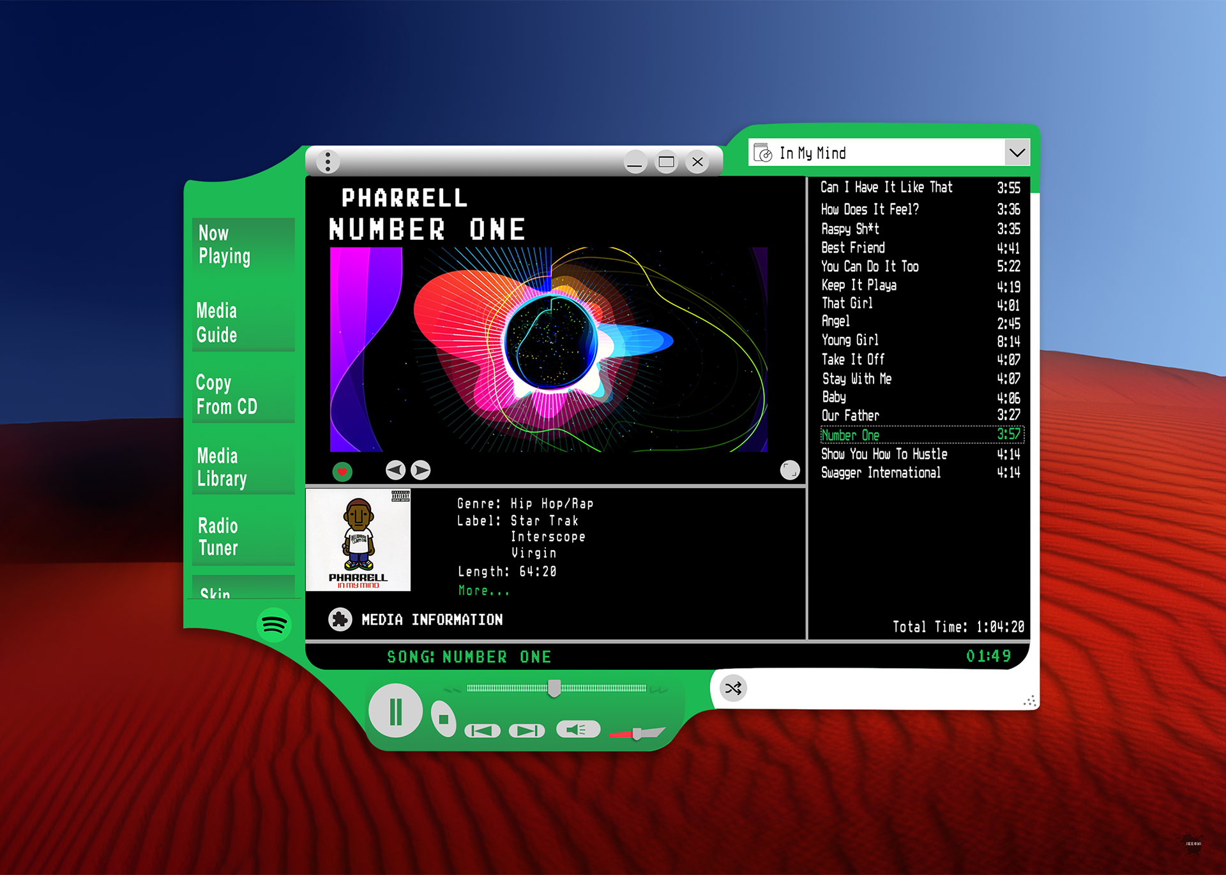Click the 'Label: Star Trak' line
This screenshot has width=1226, height=875.
pos(517,521)
